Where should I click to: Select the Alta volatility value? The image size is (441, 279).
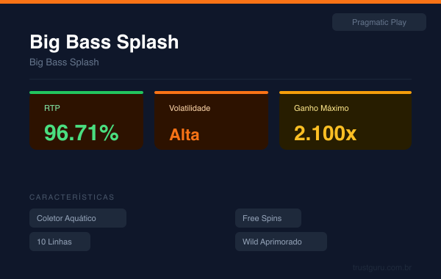pyautogui.click(x=184, y=134)
